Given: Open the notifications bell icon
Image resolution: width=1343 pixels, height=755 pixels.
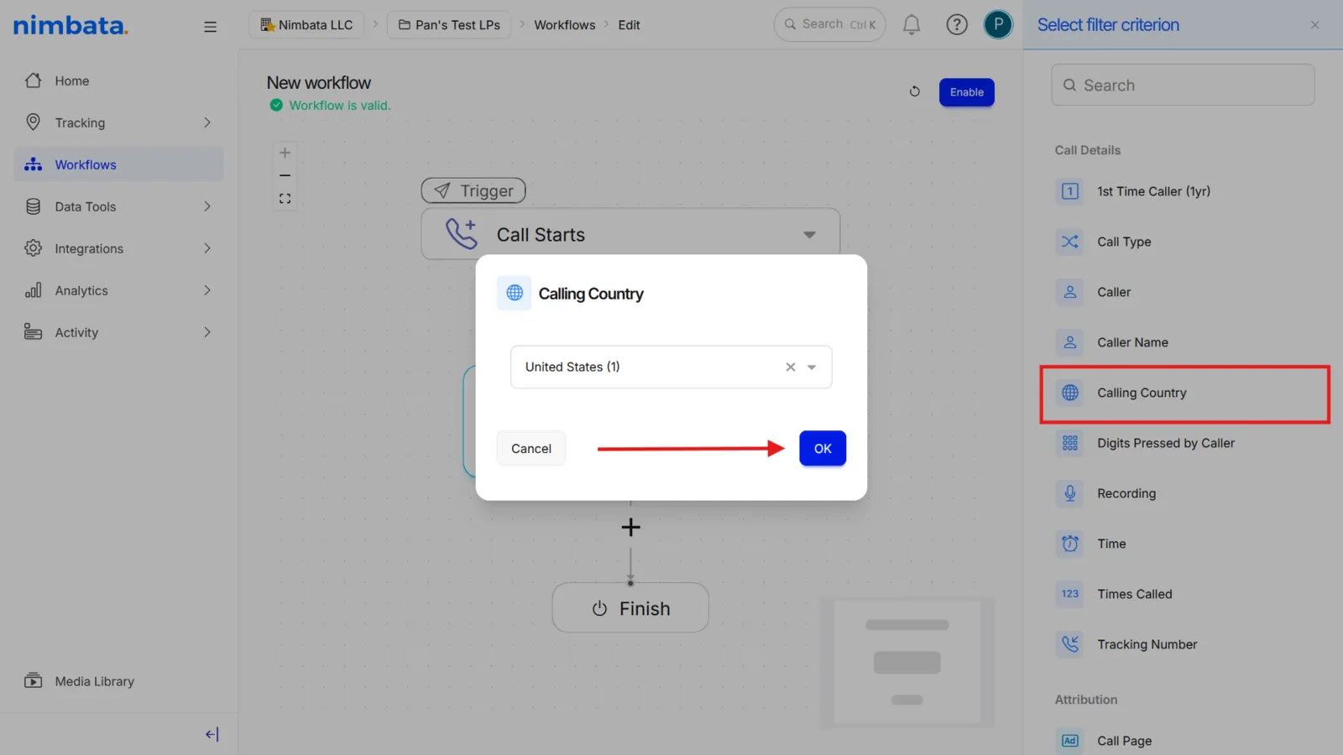Looking at the screenshot, I should pos(911,25).
